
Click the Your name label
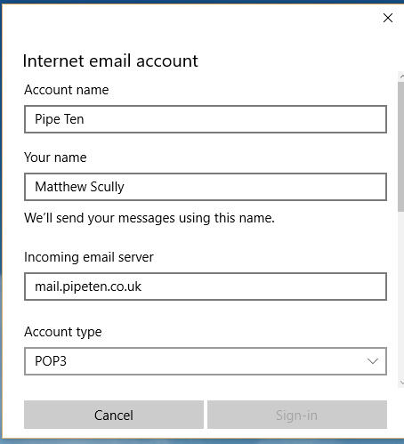(55, 157)
